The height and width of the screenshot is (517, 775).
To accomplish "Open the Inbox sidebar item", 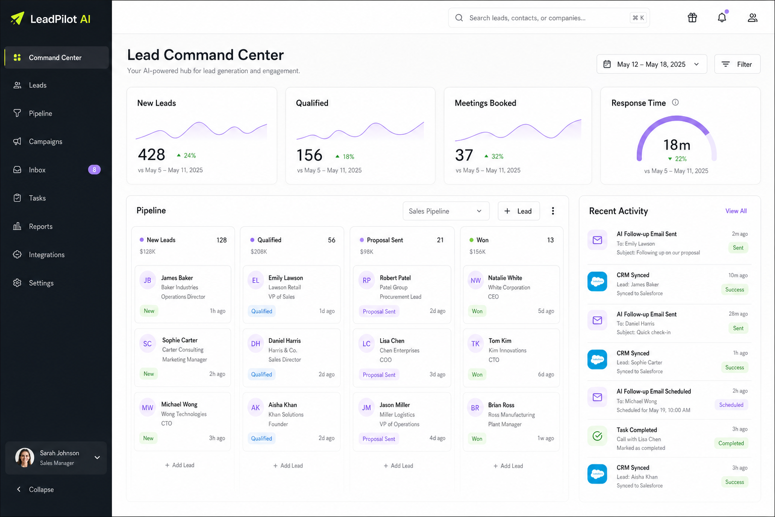I will (x=57, y=170).
